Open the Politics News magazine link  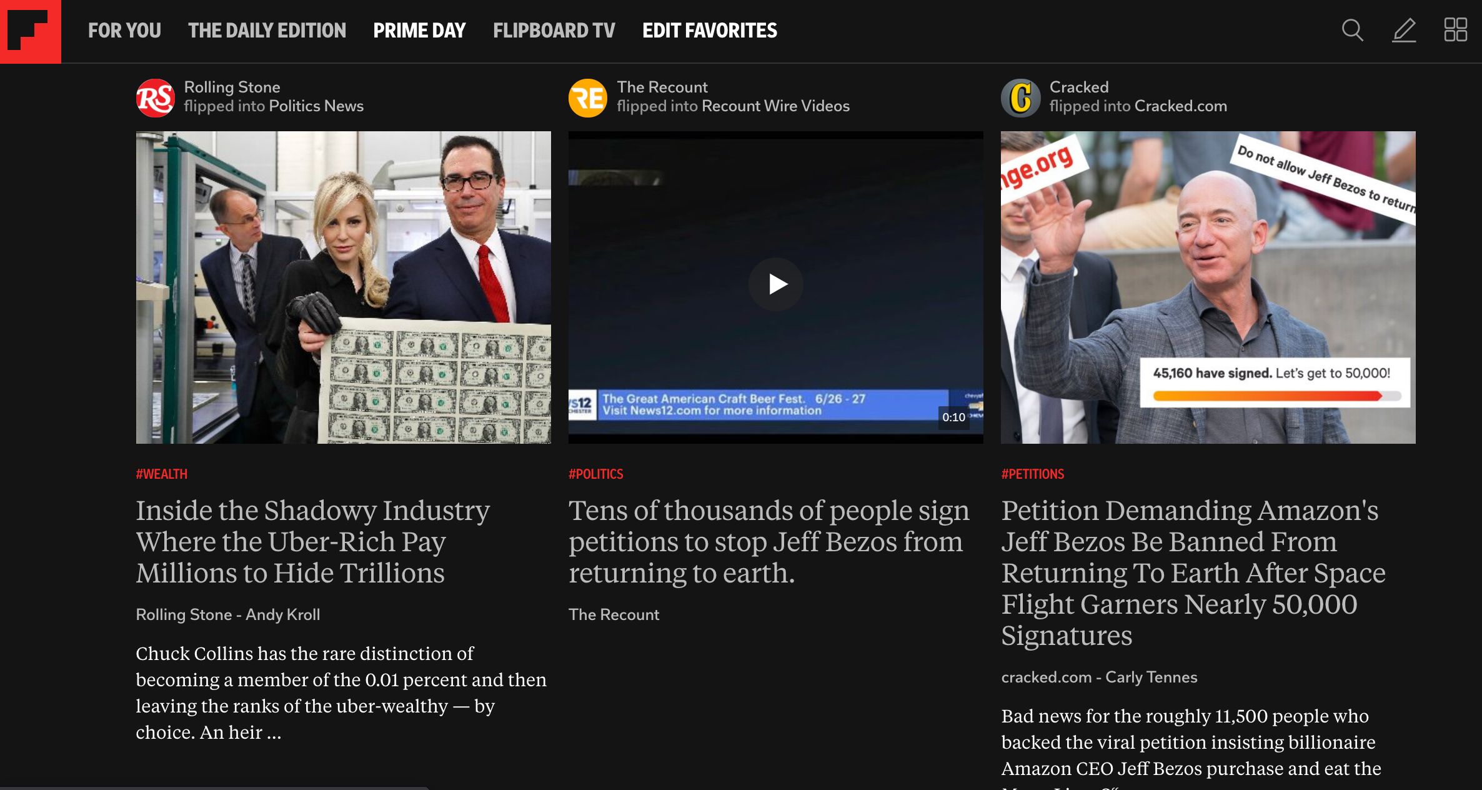point(317,106)
